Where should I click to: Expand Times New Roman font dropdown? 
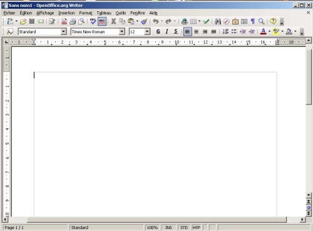pos(121,32)
